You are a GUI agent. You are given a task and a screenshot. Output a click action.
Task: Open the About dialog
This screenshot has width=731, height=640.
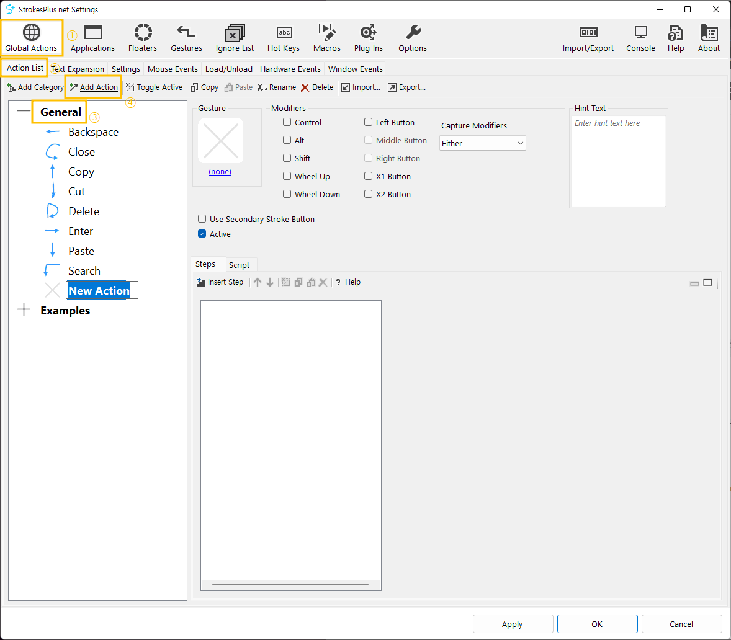pyautogui.click(x=709, y=38)
